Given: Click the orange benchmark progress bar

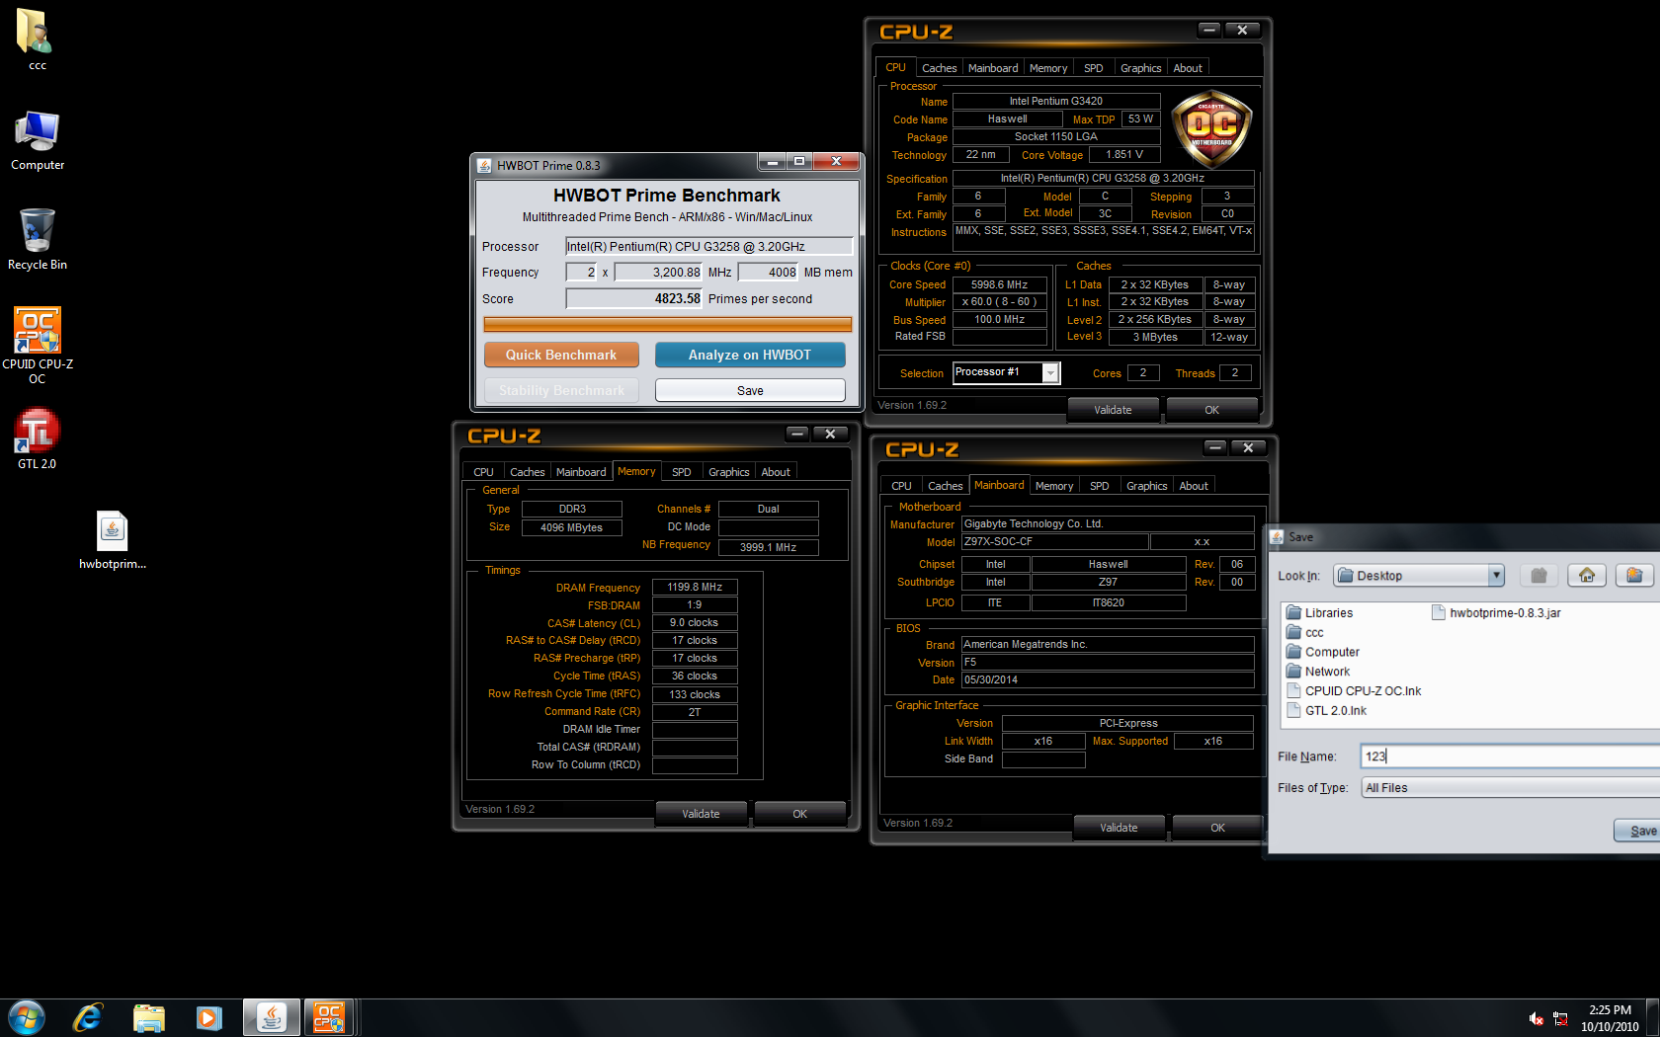Looking at the screenshot, I should [667, 324].
